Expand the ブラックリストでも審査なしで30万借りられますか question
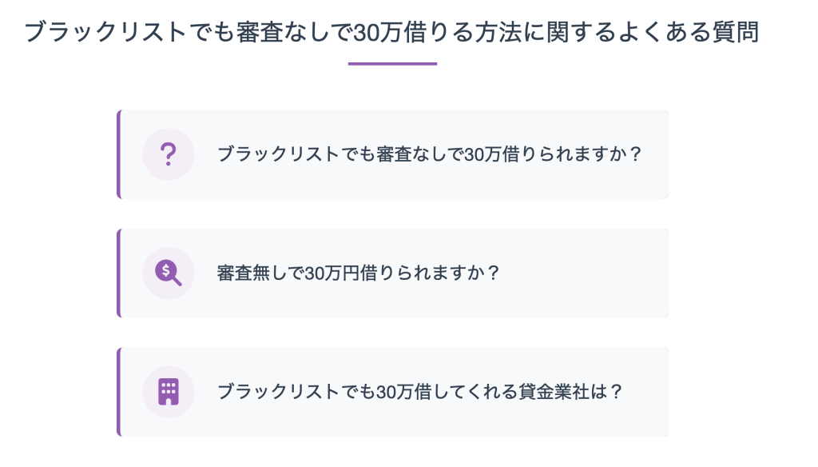 click(392, 154)
